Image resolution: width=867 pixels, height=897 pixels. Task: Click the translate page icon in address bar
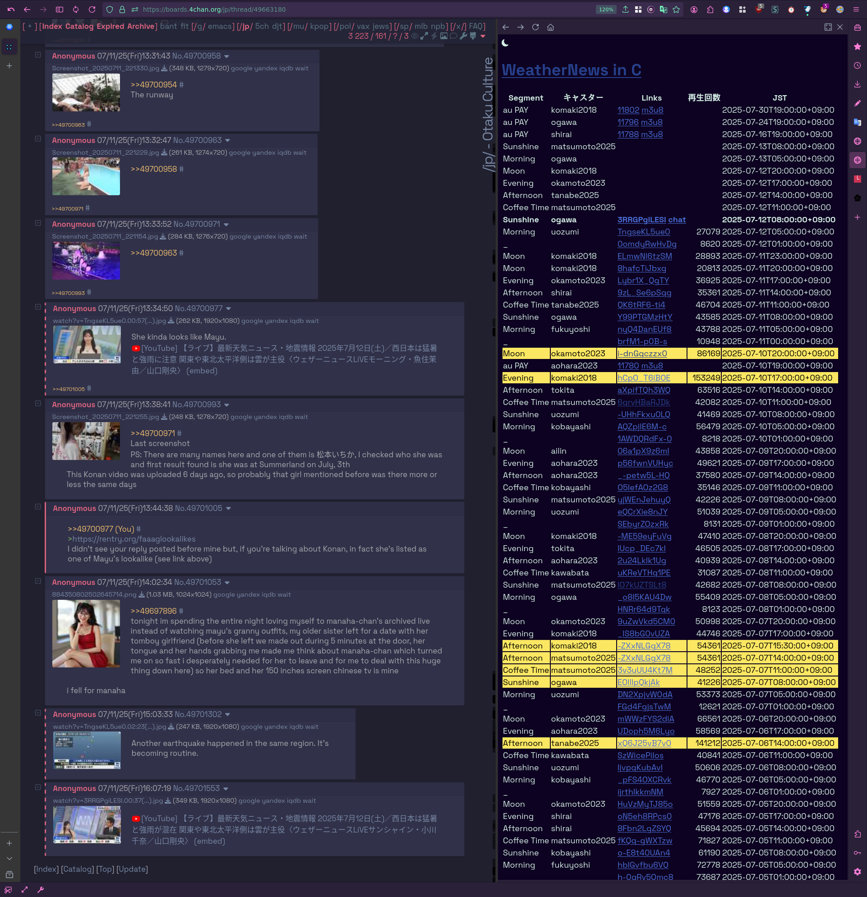[x=663, y=9]
